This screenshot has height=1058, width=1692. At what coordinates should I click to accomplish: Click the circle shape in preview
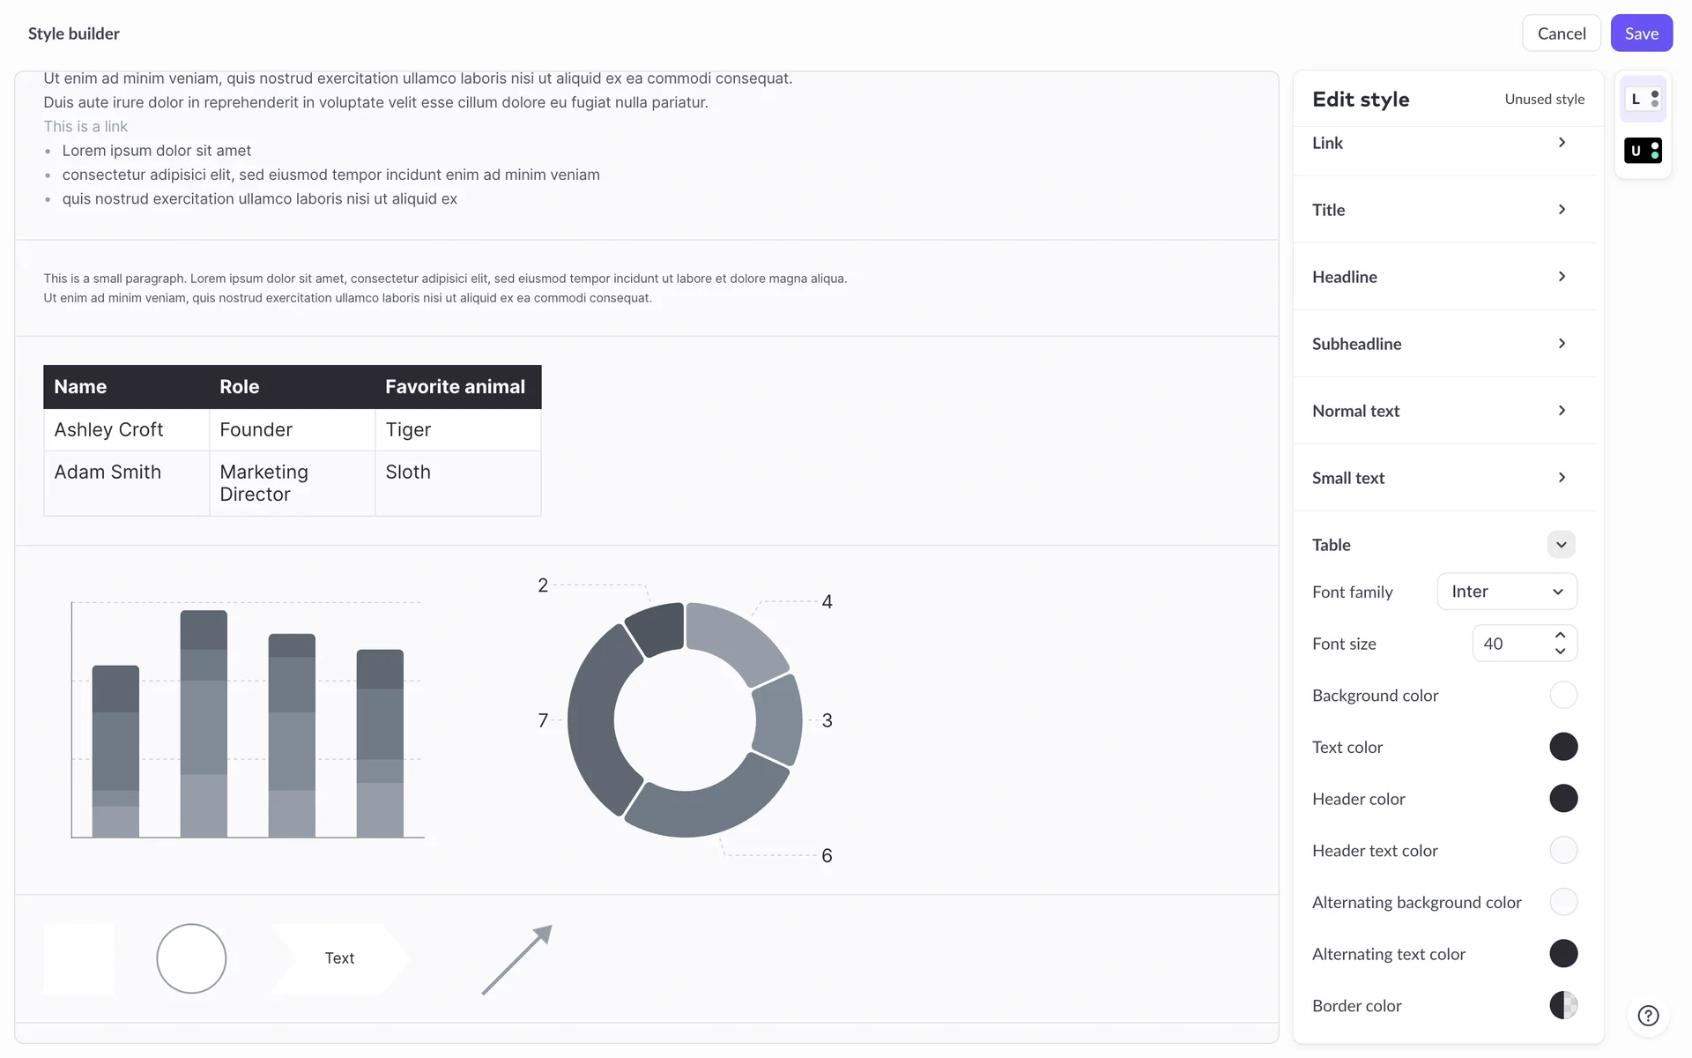pos(191,958)
